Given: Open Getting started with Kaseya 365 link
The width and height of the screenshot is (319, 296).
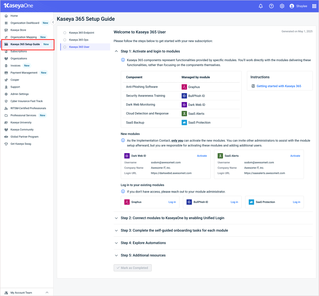Looking at the screenshot, I should tap(279, 86).
